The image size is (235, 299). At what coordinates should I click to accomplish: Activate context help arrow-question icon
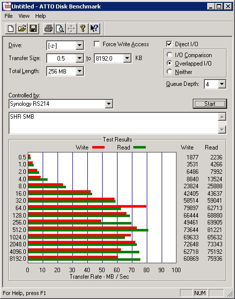pyautogui.click(x=94, y=29)
